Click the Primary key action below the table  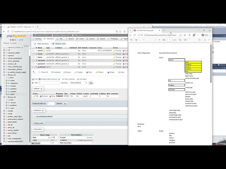point(100,72)
